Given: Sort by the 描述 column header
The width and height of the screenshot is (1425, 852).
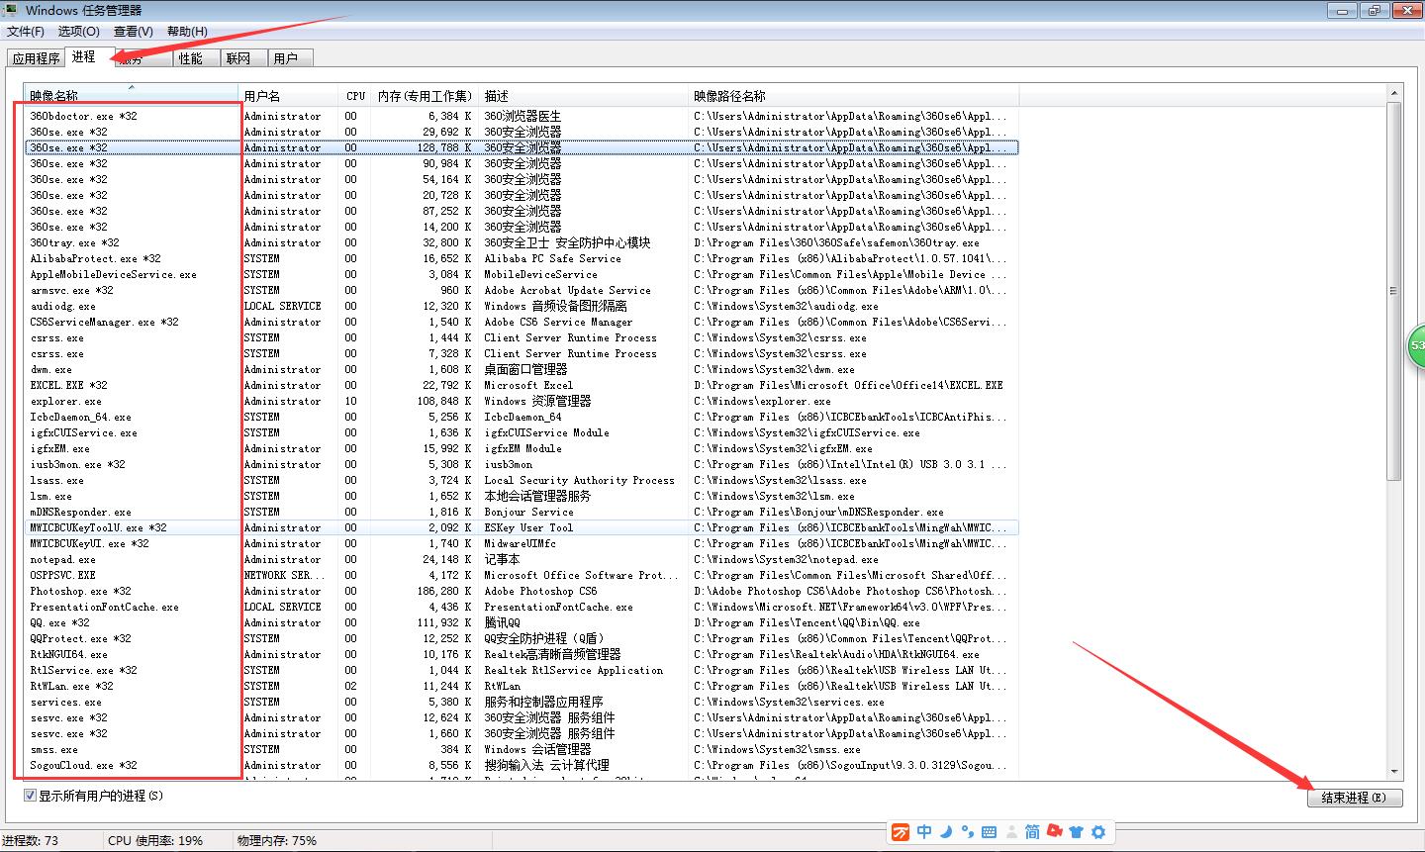Looking at the screenshot, I should click(x=584, y=96).
